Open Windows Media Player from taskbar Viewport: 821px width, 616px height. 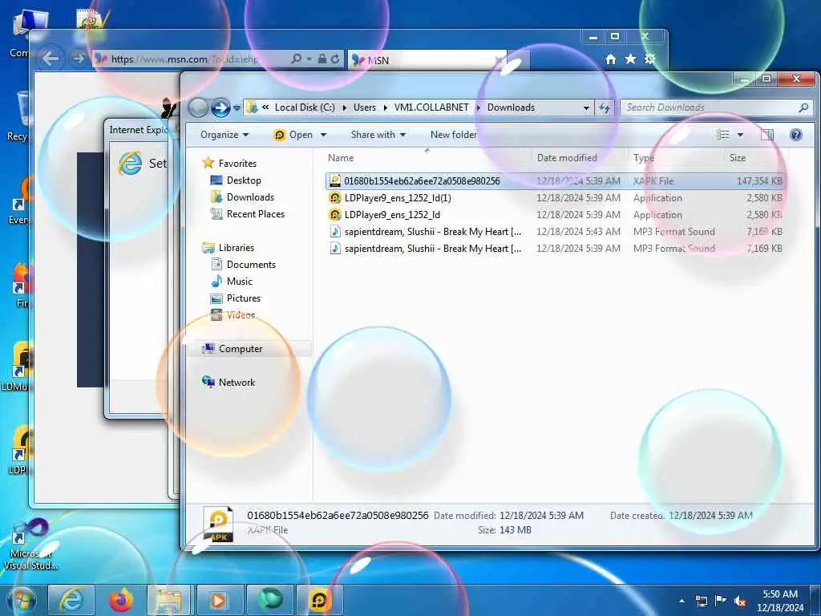point(220,600)
